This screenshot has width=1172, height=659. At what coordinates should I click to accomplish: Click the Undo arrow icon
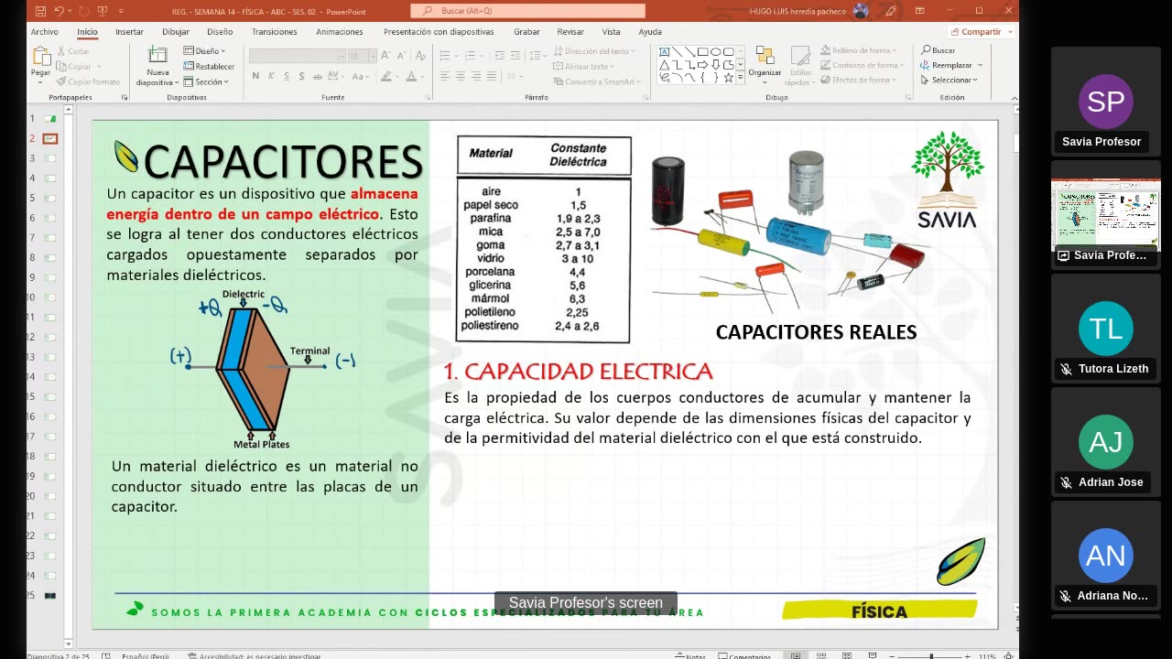point(59,11)
